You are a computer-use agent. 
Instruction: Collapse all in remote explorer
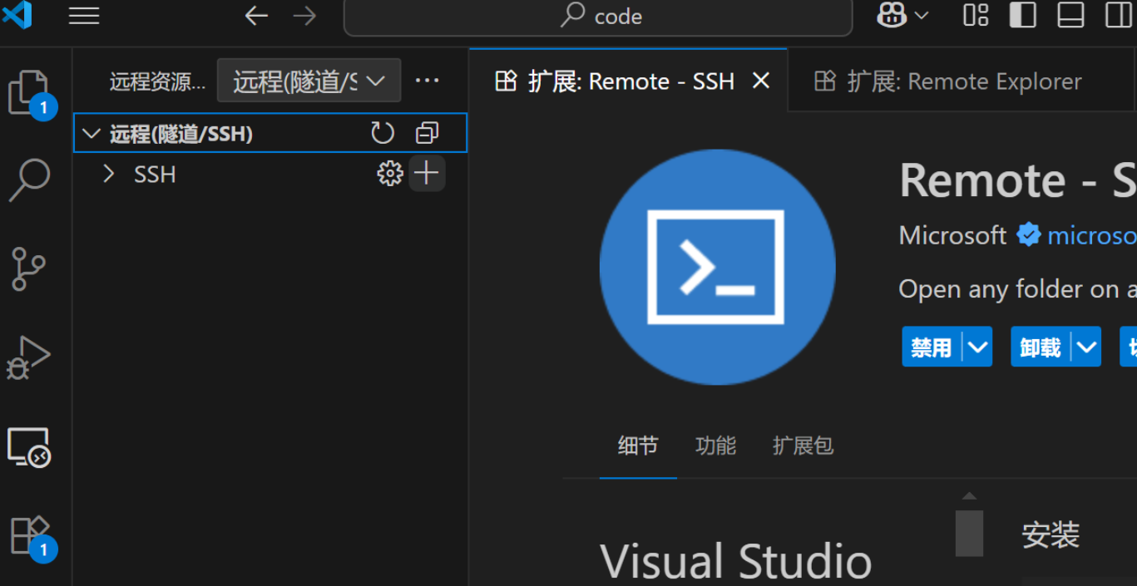click(427, 133)
